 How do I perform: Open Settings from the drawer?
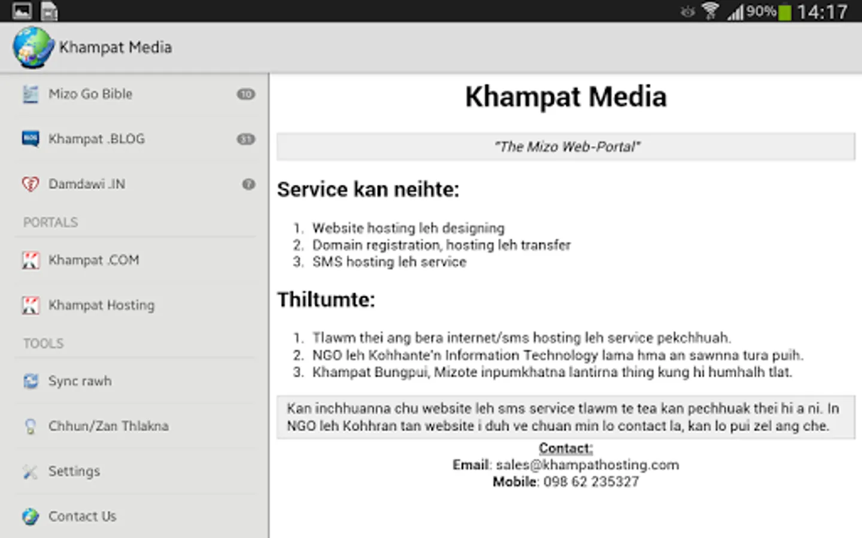(135, 472)
